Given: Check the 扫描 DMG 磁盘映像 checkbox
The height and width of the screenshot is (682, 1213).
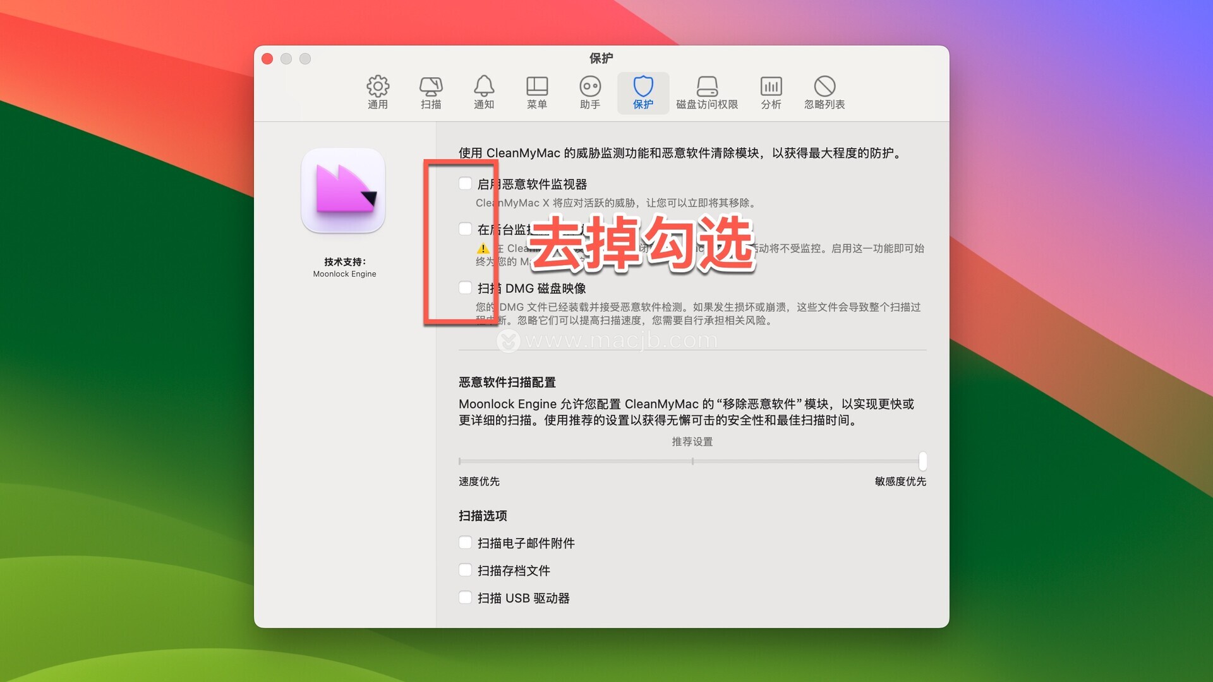Looking at the screenshot, I should coord(466,288).
